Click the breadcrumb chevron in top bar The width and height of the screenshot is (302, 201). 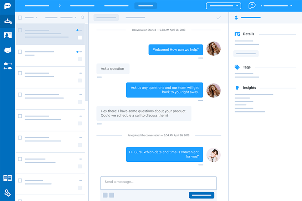coord(60,6)
